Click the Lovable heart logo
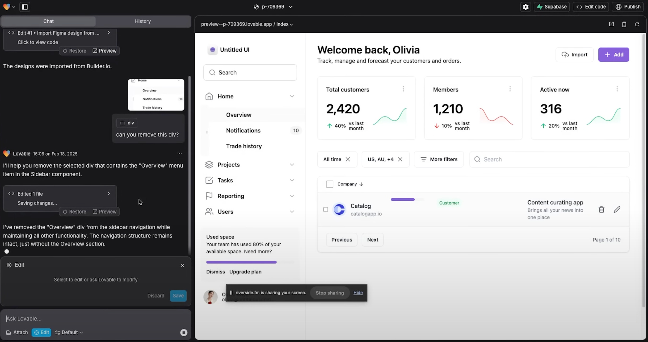 [x=7, y=7]
